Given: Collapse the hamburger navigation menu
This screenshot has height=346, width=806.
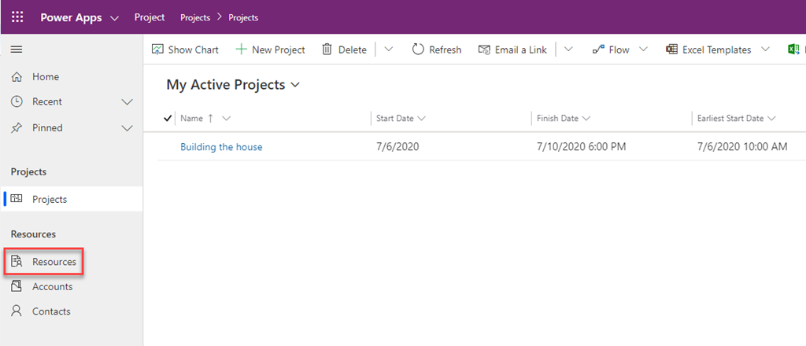Looking at the screenshot, I should pyautogui.click(x=16, y=50).
